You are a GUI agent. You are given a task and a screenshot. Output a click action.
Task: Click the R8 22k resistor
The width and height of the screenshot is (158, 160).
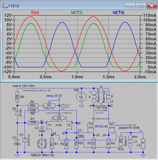point(17,97)
